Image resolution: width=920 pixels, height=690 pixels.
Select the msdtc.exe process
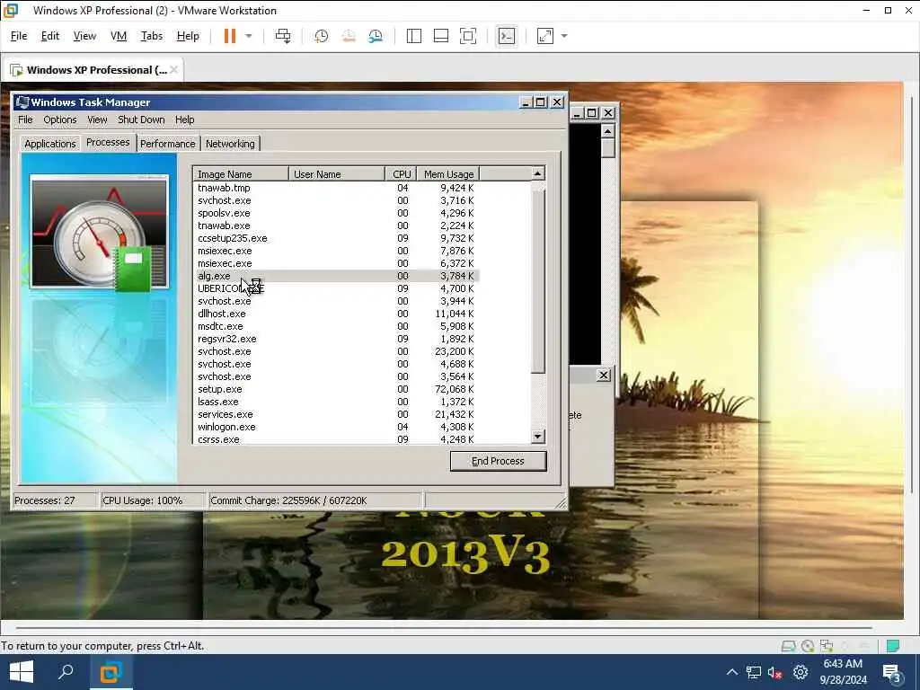point(336,326)
